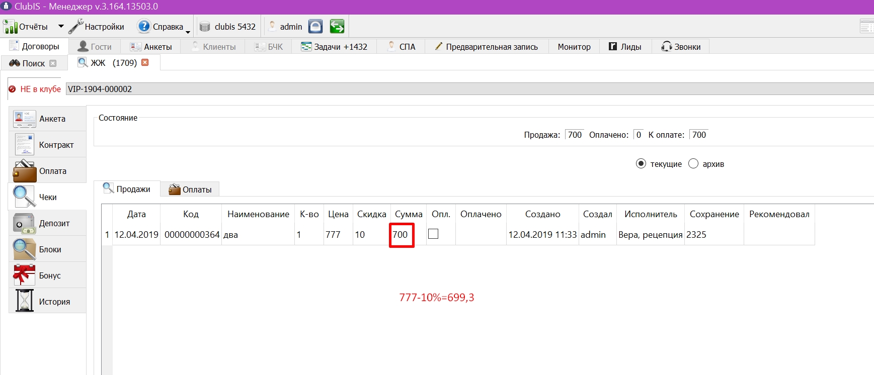Open Настройки settings tool icon

pyautogui.click(x=75, y=26)
